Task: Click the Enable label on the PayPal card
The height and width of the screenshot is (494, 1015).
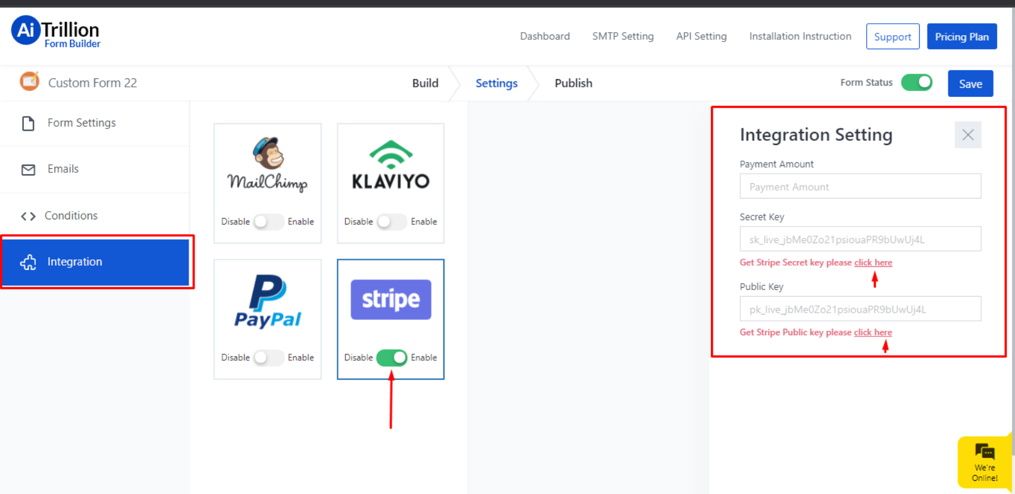Action: tap(300, 358)
